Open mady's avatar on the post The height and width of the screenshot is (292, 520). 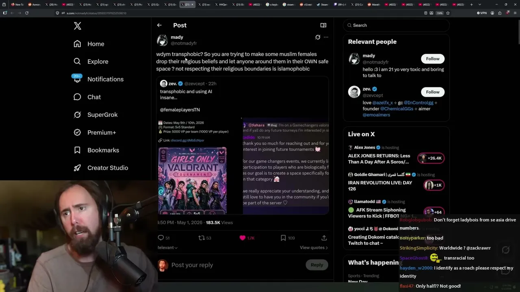point(162,40)
